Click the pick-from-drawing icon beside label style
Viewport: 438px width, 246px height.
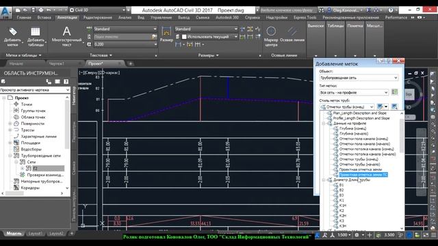[x=394, y=107]
